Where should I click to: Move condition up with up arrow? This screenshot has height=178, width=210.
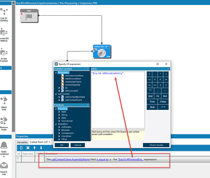click(x=35, y=148)
